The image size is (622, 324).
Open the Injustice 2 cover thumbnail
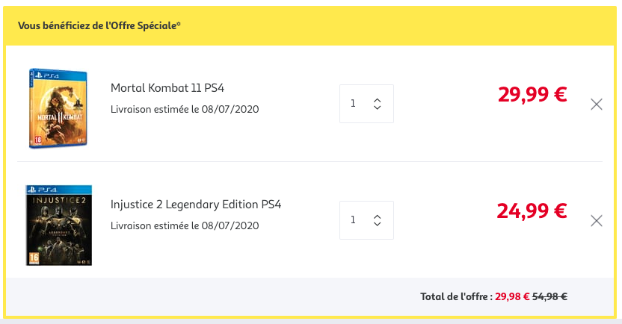59,225
